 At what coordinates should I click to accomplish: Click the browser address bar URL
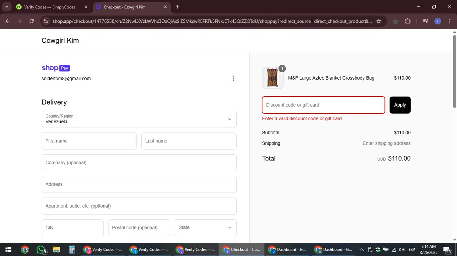point(212,21)
